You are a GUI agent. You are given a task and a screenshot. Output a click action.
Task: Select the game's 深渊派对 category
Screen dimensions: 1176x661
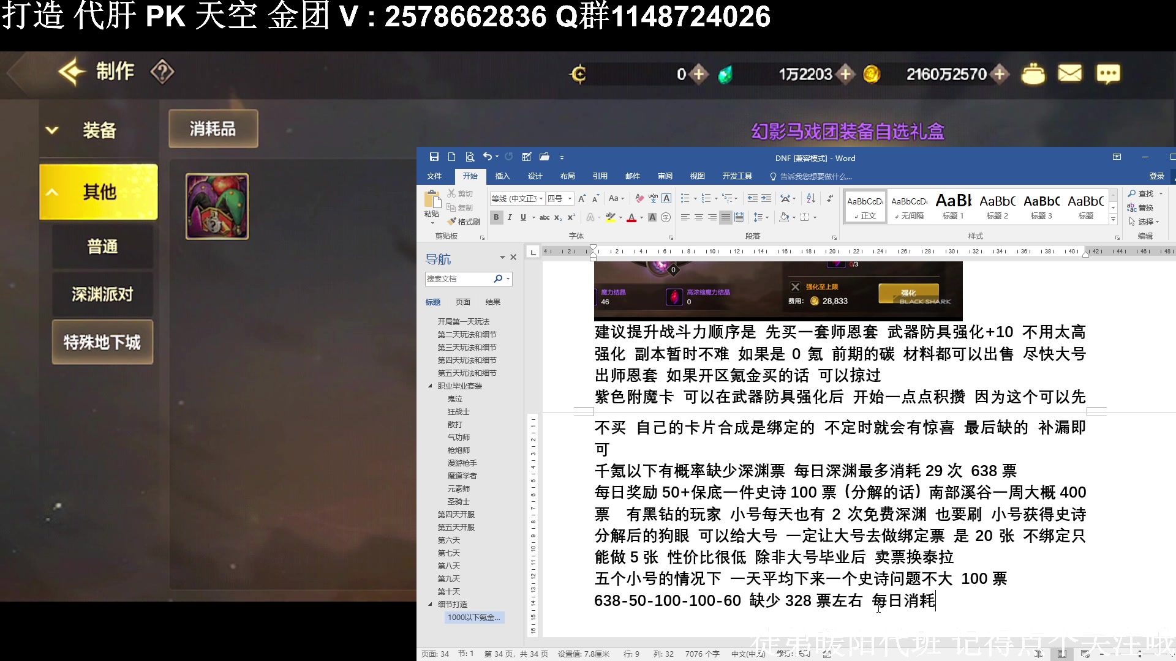pos(102,294)
